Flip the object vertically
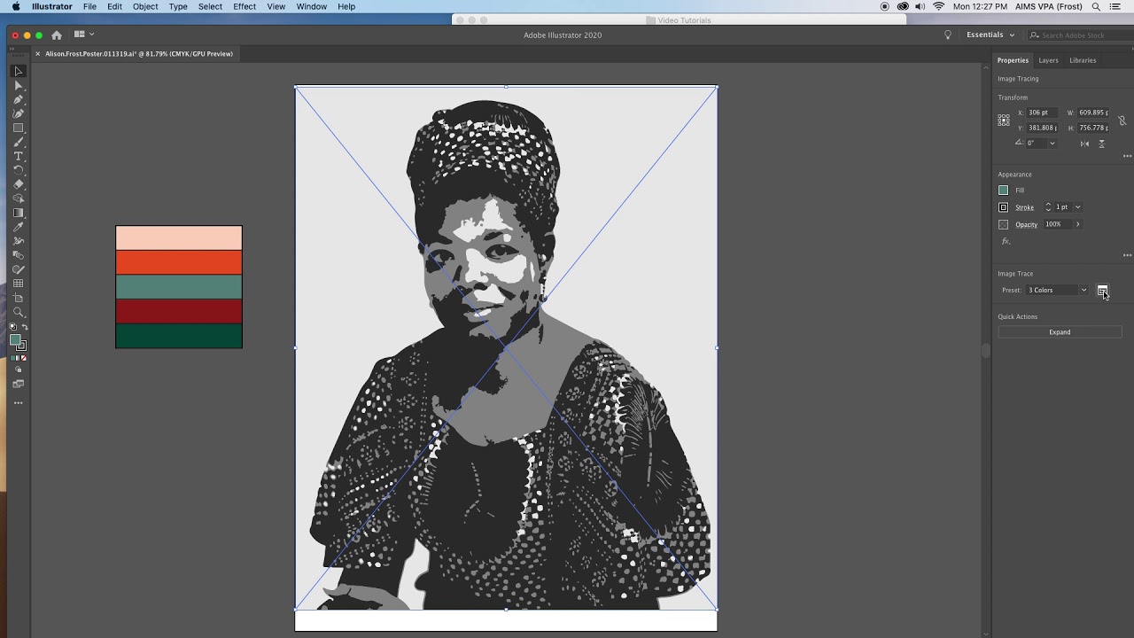 click(1102, 144)
